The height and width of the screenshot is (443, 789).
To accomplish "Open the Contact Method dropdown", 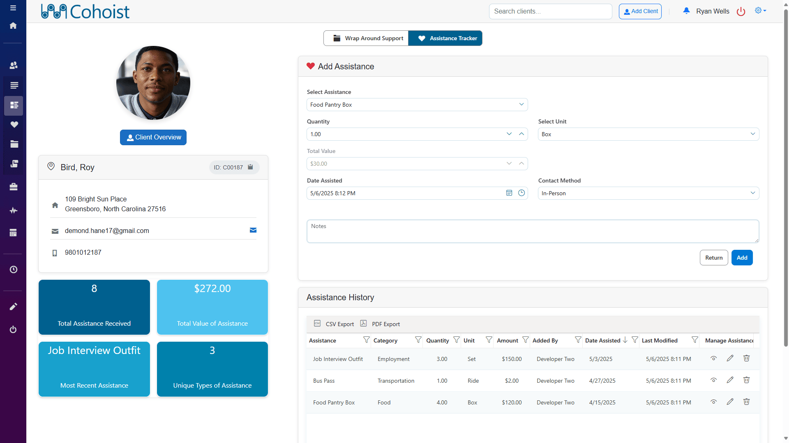I will coord(752,193).
